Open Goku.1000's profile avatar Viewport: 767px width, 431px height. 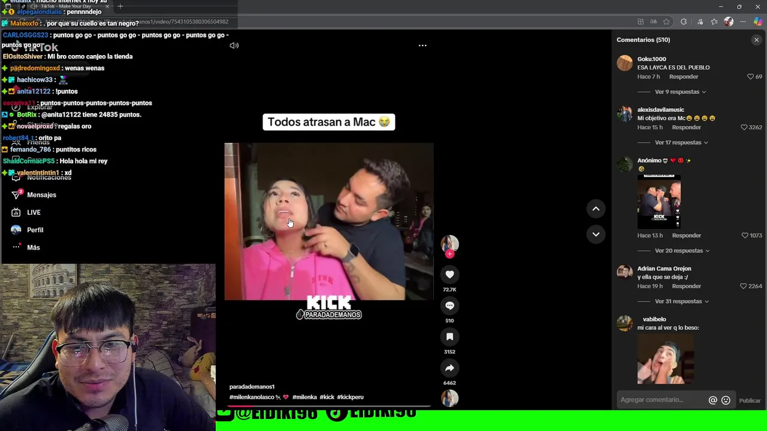click(x=624, y=63)
